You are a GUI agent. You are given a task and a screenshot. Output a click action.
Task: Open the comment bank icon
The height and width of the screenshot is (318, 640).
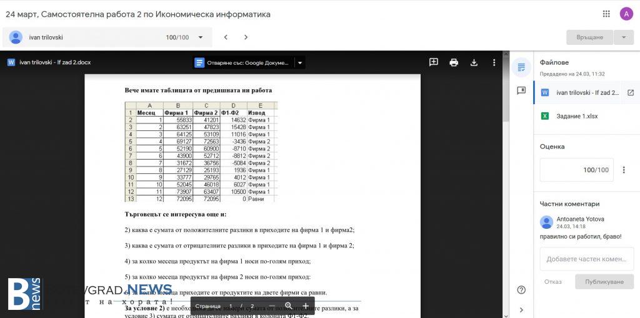click(x=521, y=90)
